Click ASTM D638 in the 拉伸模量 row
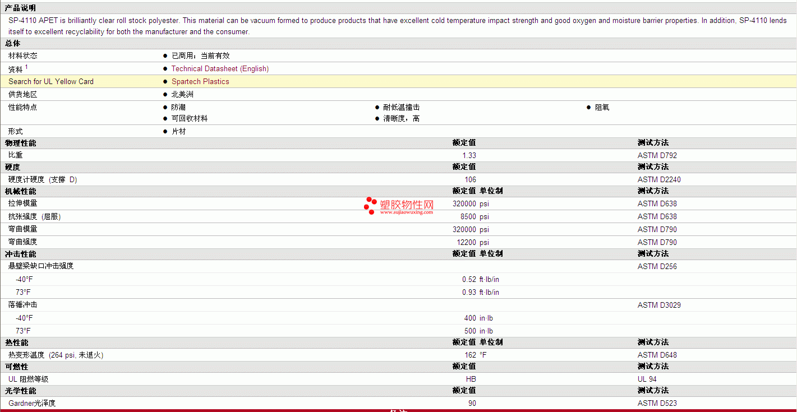The width and height of the screenshot is (797, 412). (657, 203)
